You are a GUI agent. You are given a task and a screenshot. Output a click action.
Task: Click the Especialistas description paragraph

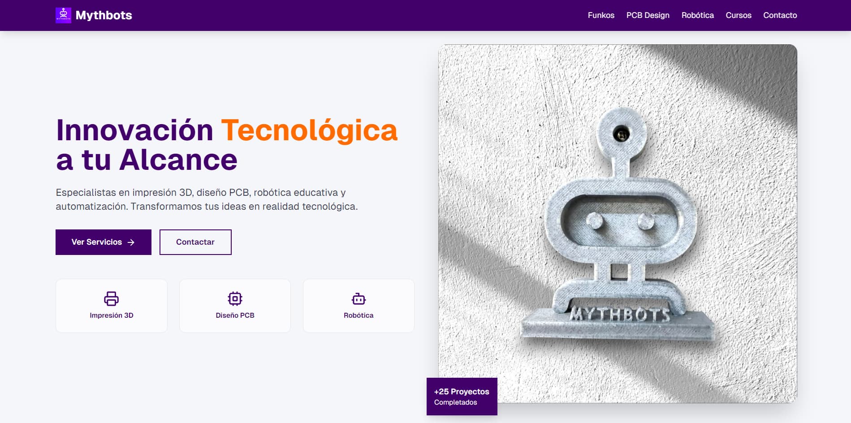coord(207,199)
